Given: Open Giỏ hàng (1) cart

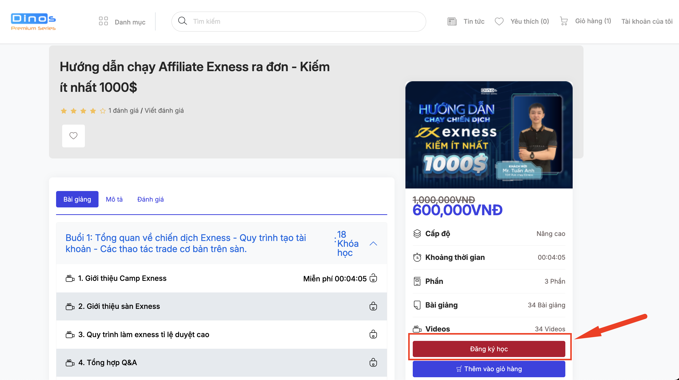Looking at the screenshot, I should pos(593,21).
